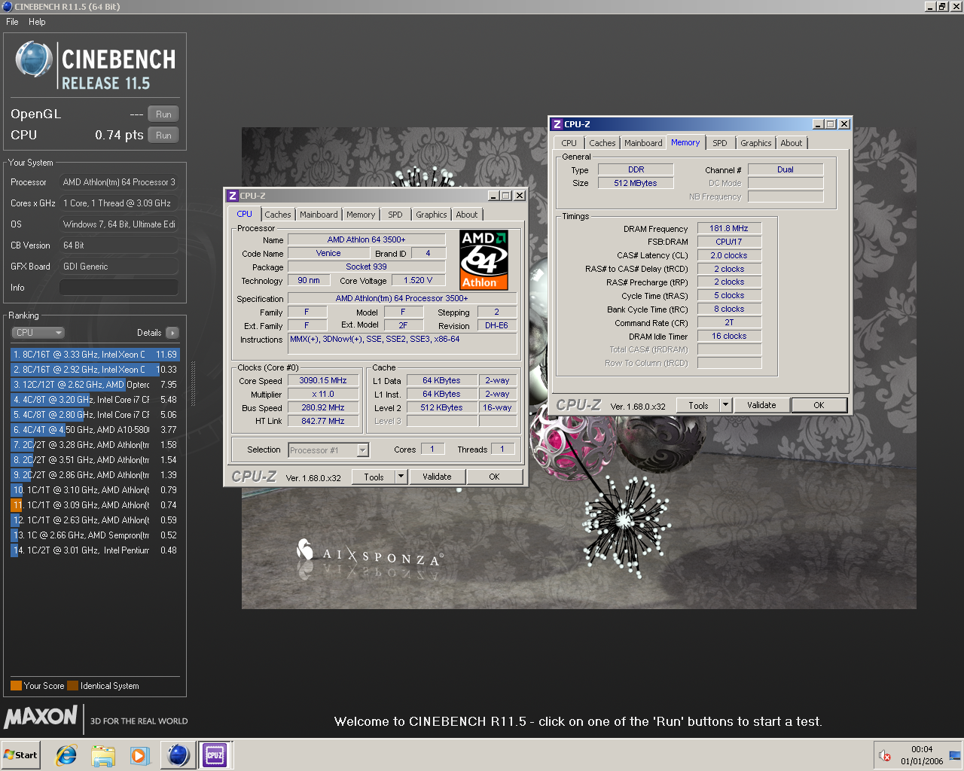This screenshot has width=964, height=771.
Task: Click the Details arrow button in Ranking
Action: (172, 333)
